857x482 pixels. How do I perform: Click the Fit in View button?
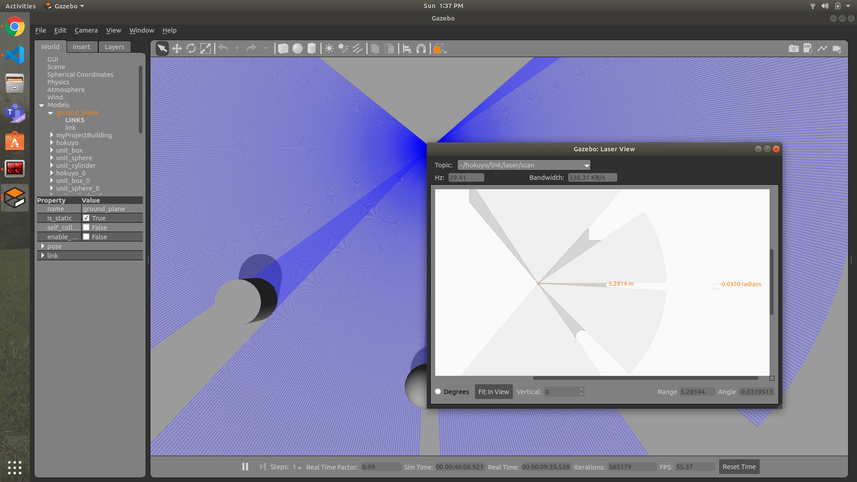point(493,391)
